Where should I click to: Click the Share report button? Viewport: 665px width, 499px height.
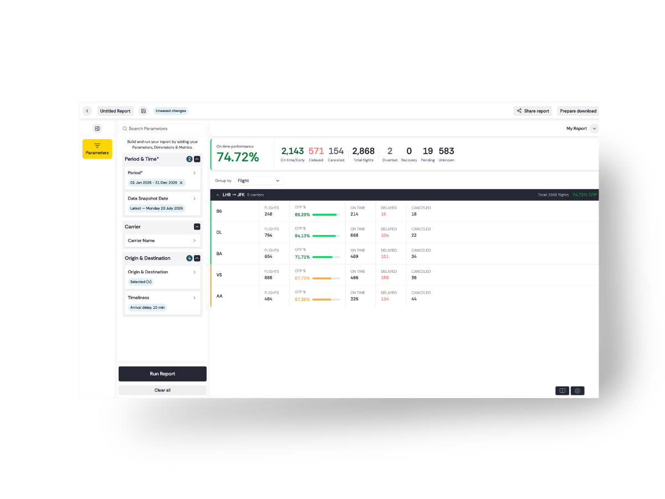pos(533,111)
